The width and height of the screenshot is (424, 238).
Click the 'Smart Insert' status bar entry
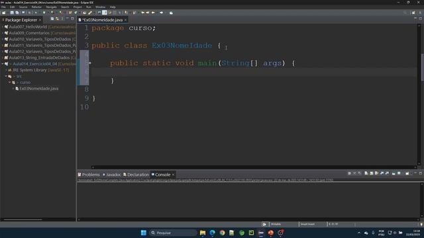[x=307, y=224]
